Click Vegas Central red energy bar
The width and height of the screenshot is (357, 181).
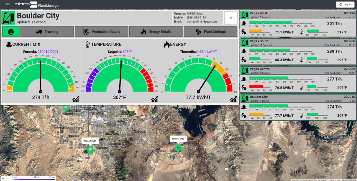coord(256,86)
